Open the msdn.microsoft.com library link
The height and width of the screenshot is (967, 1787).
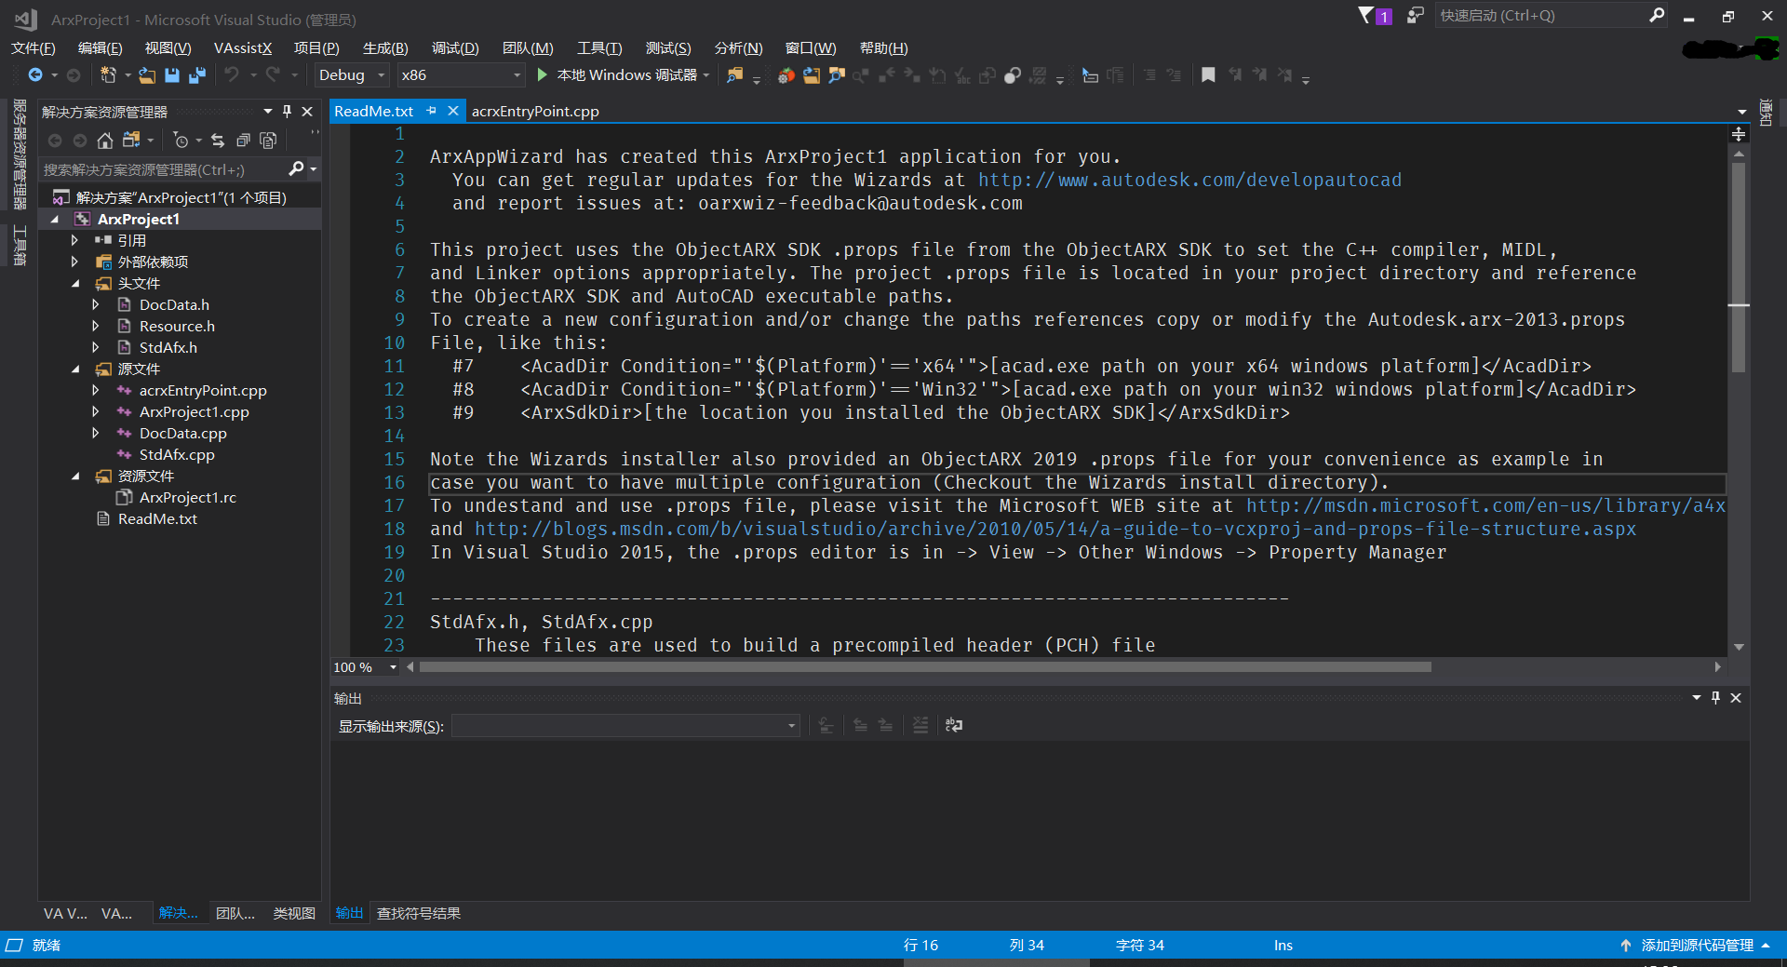point(1485,505)
